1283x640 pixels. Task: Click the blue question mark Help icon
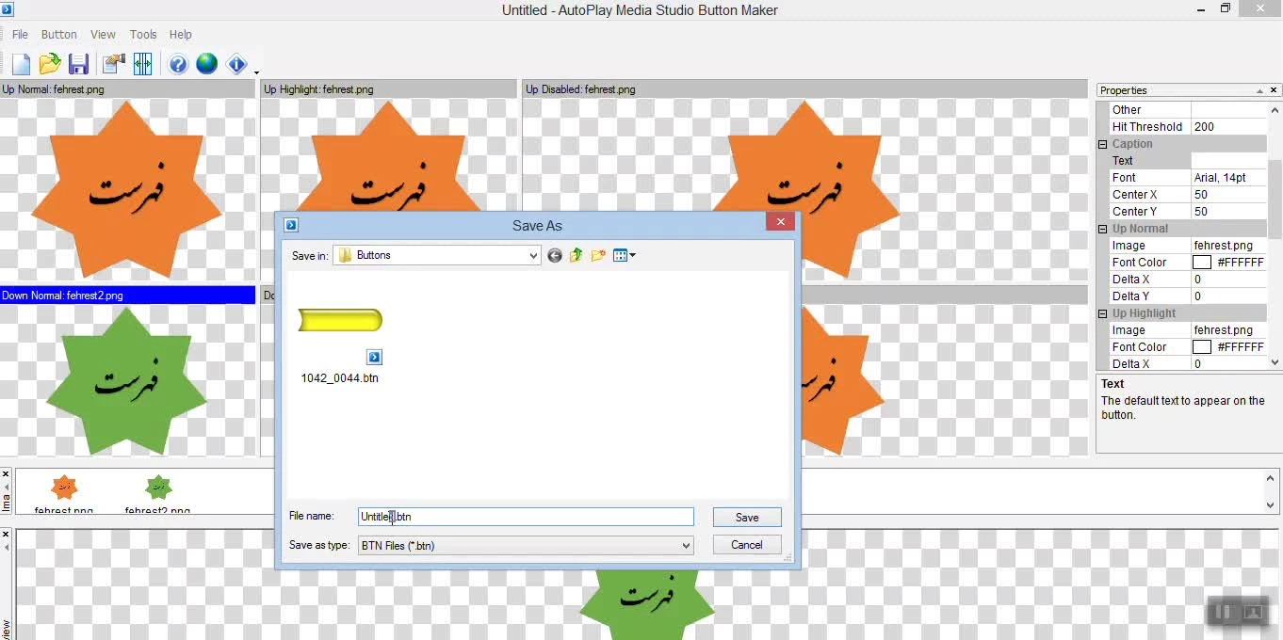point(178,64)
